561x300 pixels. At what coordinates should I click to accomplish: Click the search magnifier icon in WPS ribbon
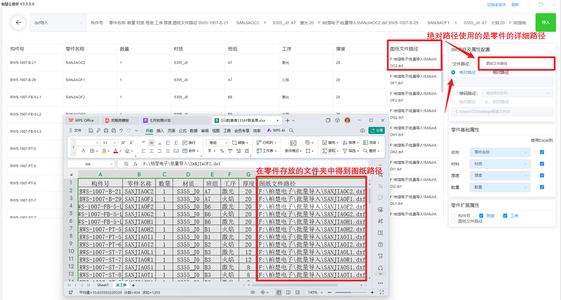(x=291, y=130)
